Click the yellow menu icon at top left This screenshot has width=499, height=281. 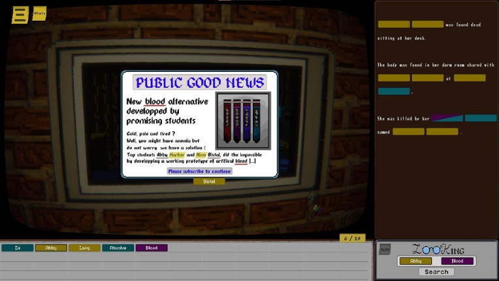[20, 14]
